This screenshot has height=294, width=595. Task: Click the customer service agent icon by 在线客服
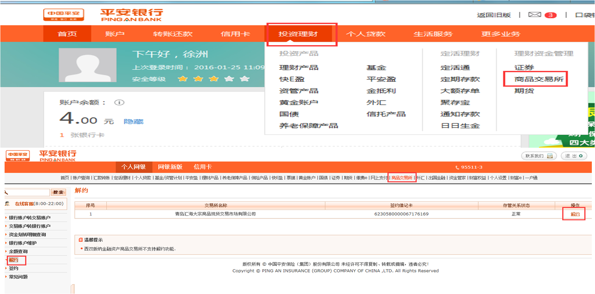[x=7, y=204]
